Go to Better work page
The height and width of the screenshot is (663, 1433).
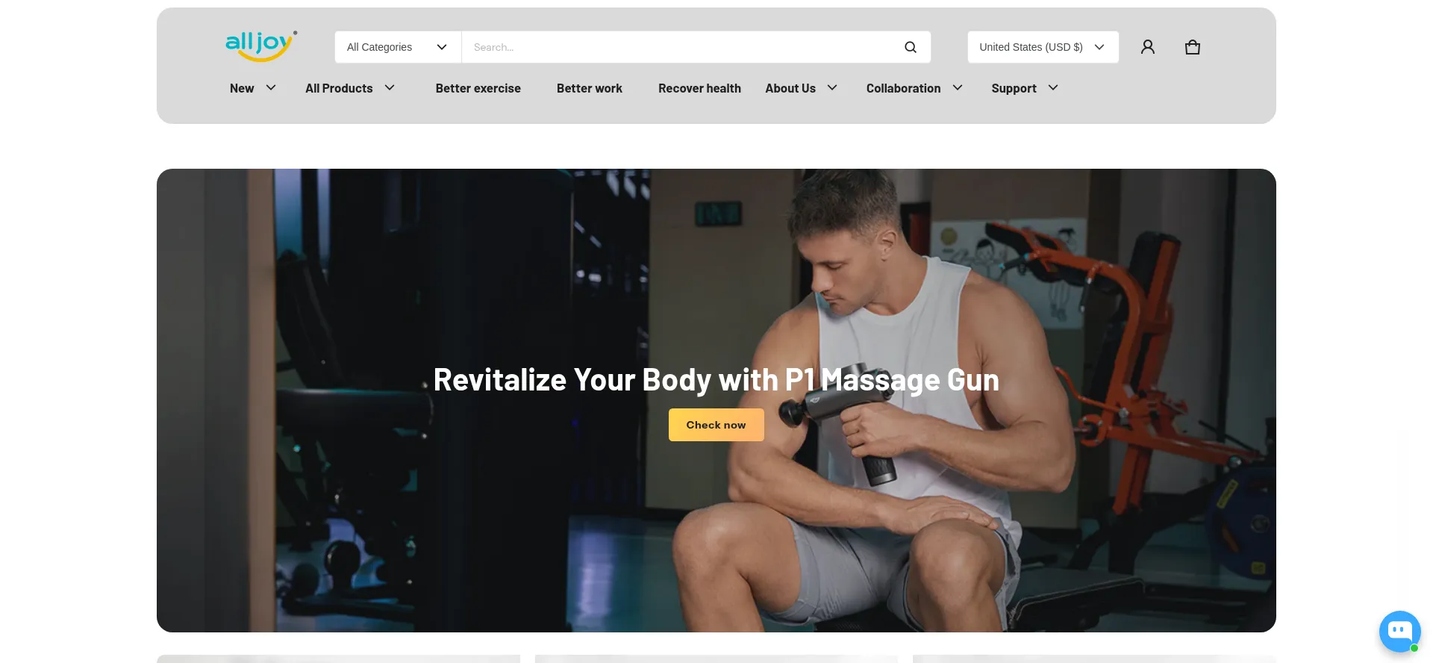[x=589, y=88]
